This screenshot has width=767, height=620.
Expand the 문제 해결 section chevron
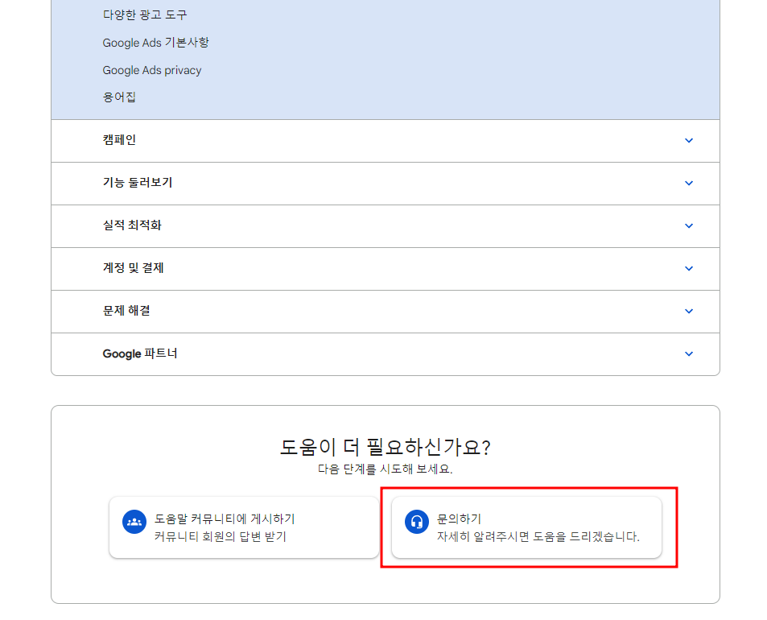pos(689,311)
